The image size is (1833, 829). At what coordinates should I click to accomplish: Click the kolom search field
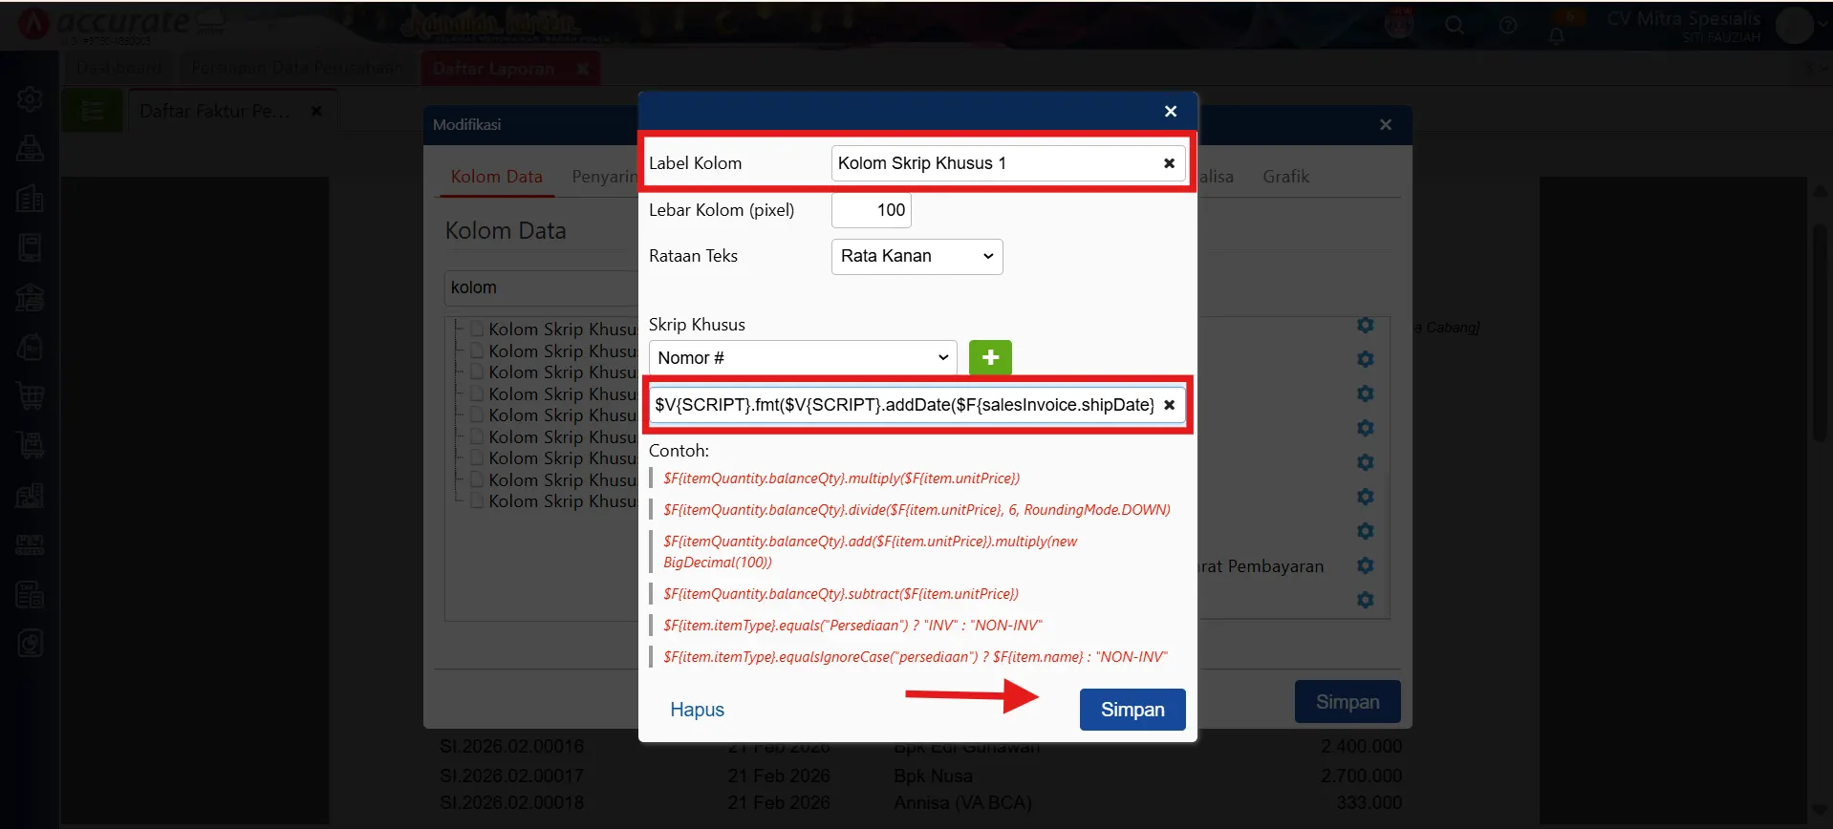(x=540, y=287)
